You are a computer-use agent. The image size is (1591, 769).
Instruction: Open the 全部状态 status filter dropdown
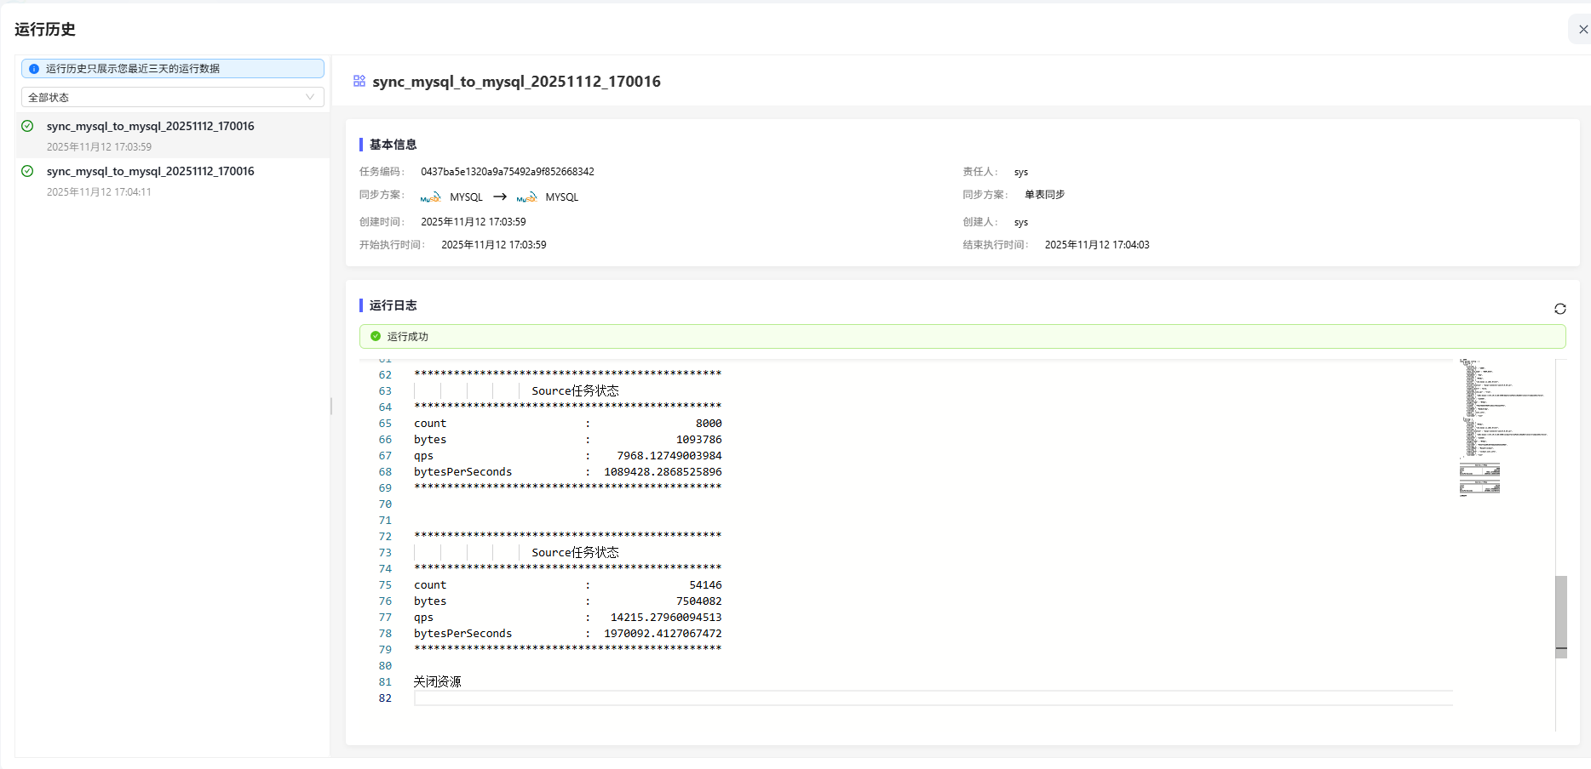[172, 97]
